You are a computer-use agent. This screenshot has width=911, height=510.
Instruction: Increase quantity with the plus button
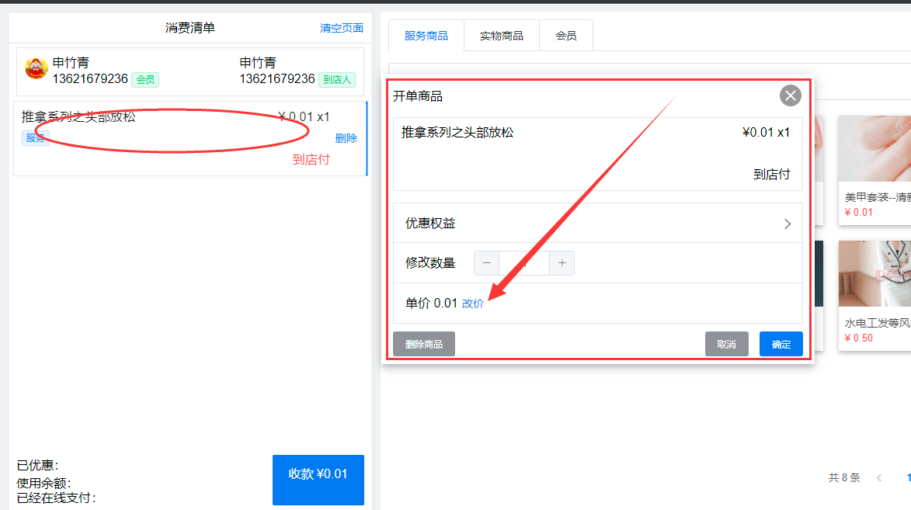562,263
